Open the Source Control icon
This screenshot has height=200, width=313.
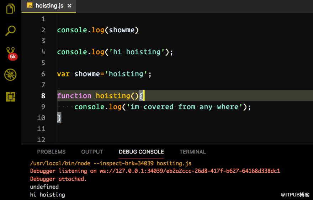[10, 51]
